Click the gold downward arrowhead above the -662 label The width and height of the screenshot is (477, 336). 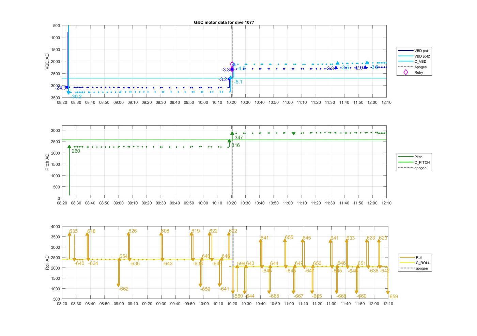click(x=119, y=285)
